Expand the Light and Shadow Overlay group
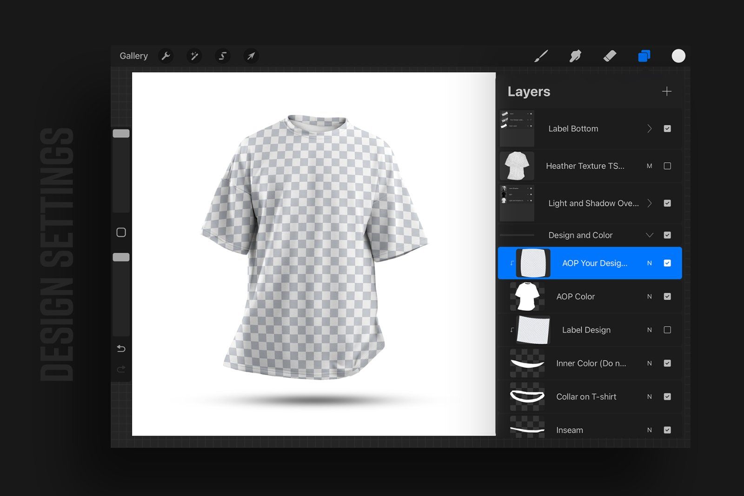 pos(650,203)
